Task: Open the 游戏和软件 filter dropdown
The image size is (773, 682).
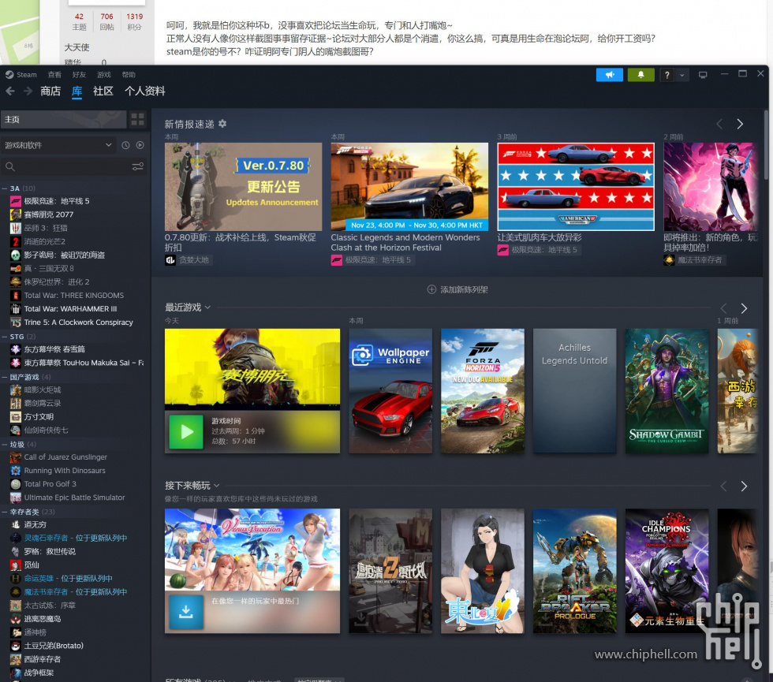Action: pos(58,145)
